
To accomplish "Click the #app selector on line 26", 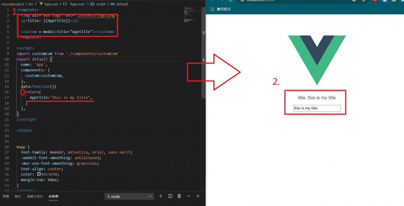I will coord(21,147).
